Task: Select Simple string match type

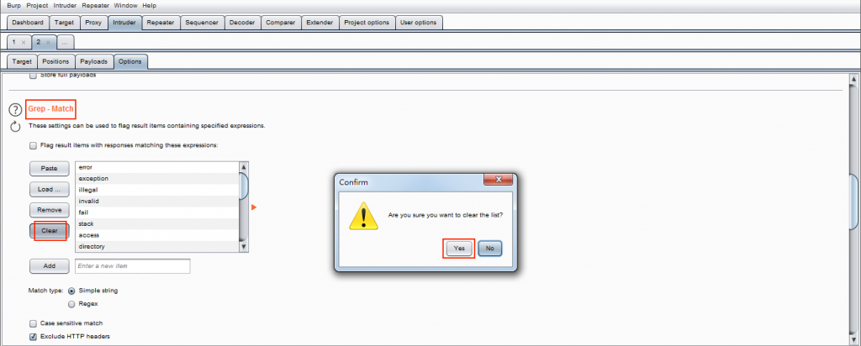Action: click(x=71, y=291)
